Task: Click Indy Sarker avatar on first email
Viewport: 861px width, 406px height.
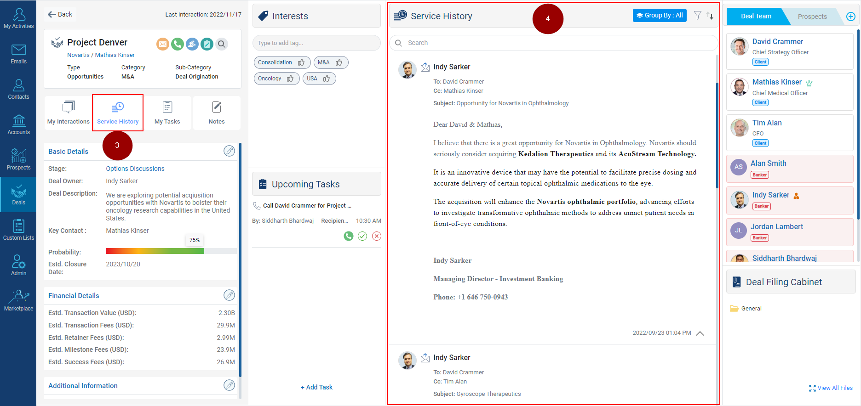Action: coord(407,70)
